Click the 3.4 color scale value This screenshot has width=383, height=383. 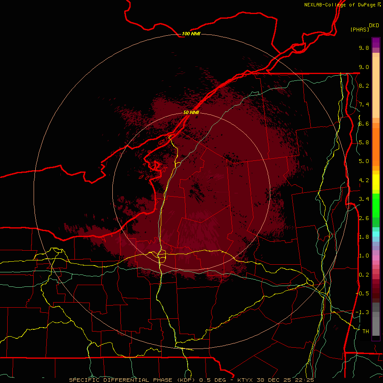(364, 199)
